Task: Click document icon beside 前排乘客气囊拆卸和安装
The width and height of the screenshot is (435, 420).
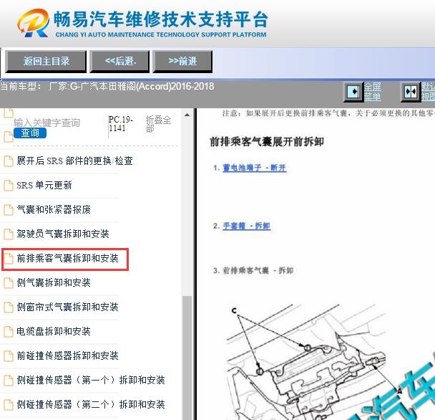Action: tap(9, 259)
